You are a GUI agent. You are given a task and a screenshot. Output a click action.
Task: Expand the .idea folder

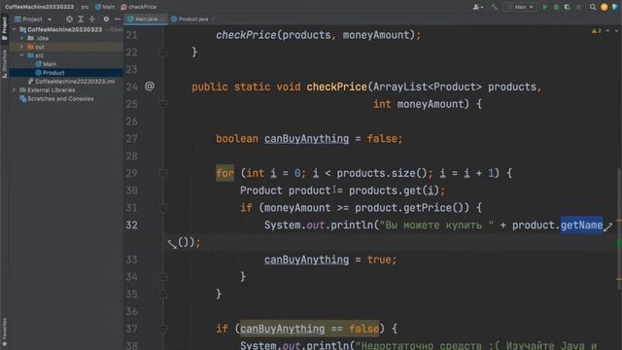point(21,38)
